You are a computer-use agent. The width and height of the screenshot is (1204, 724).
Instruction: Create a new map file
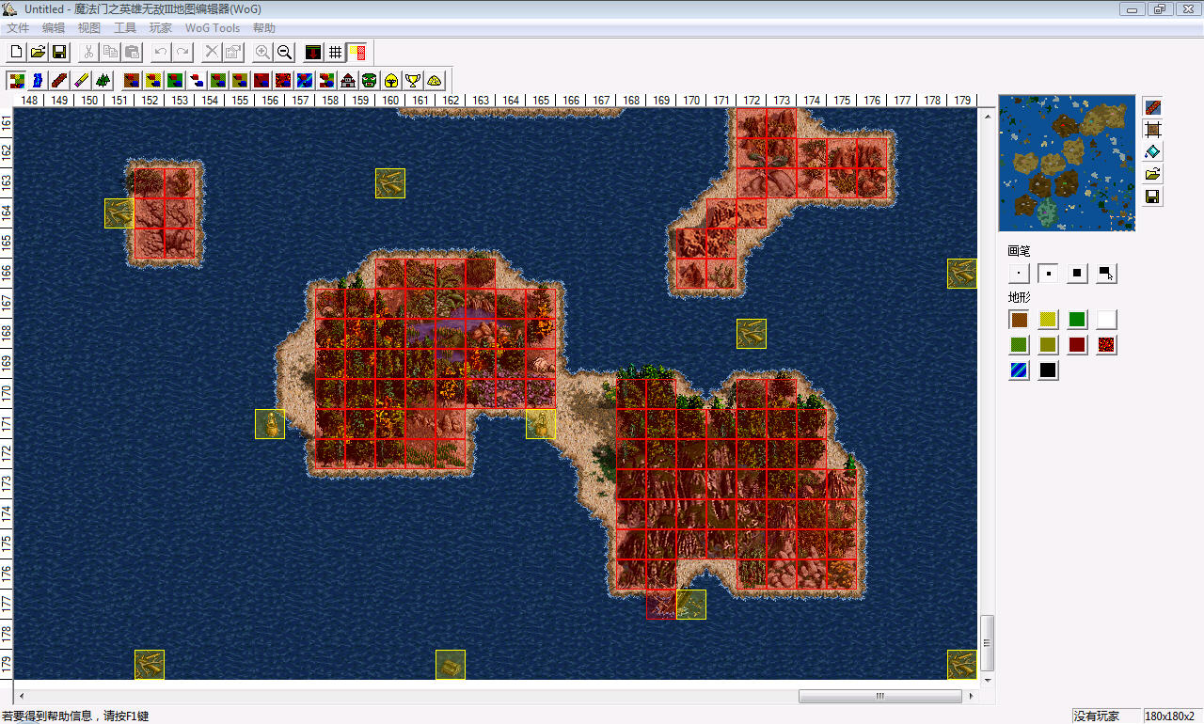[16, 52]
